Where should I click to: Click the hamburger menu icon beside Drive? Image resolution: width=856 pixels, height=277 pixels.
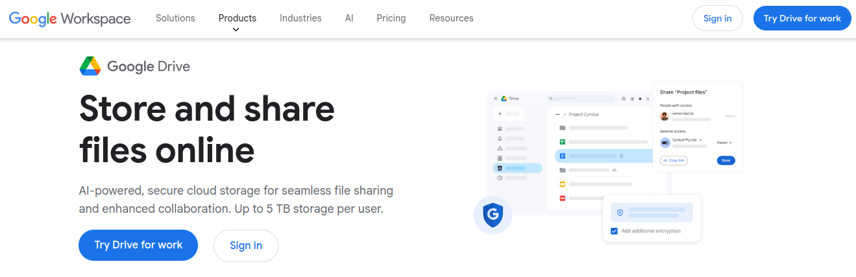point(496,99)
